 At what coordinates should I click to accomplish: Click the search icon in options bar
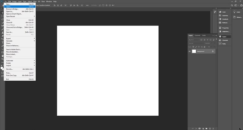[232, 5]
